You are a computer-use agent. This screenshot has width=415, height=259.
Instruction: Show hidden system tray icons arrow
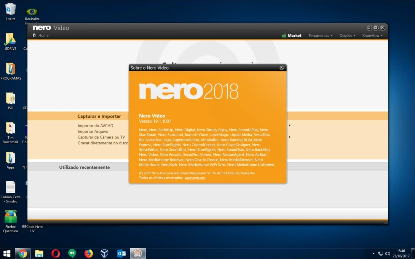(373, 254)
